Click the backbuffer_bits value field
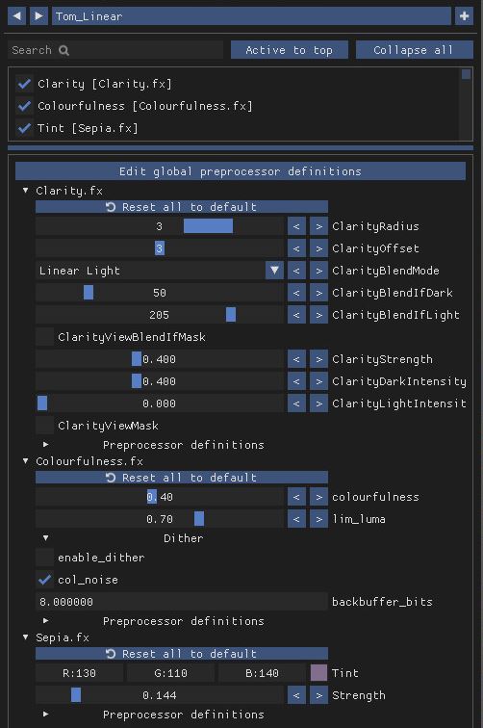The width and height of the screenshot is (483, 728). [x=182, y=602]
